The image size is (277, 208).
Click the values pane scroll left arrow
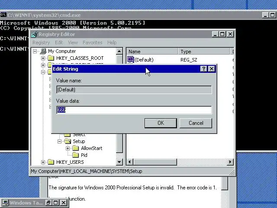tap(130, 162)
